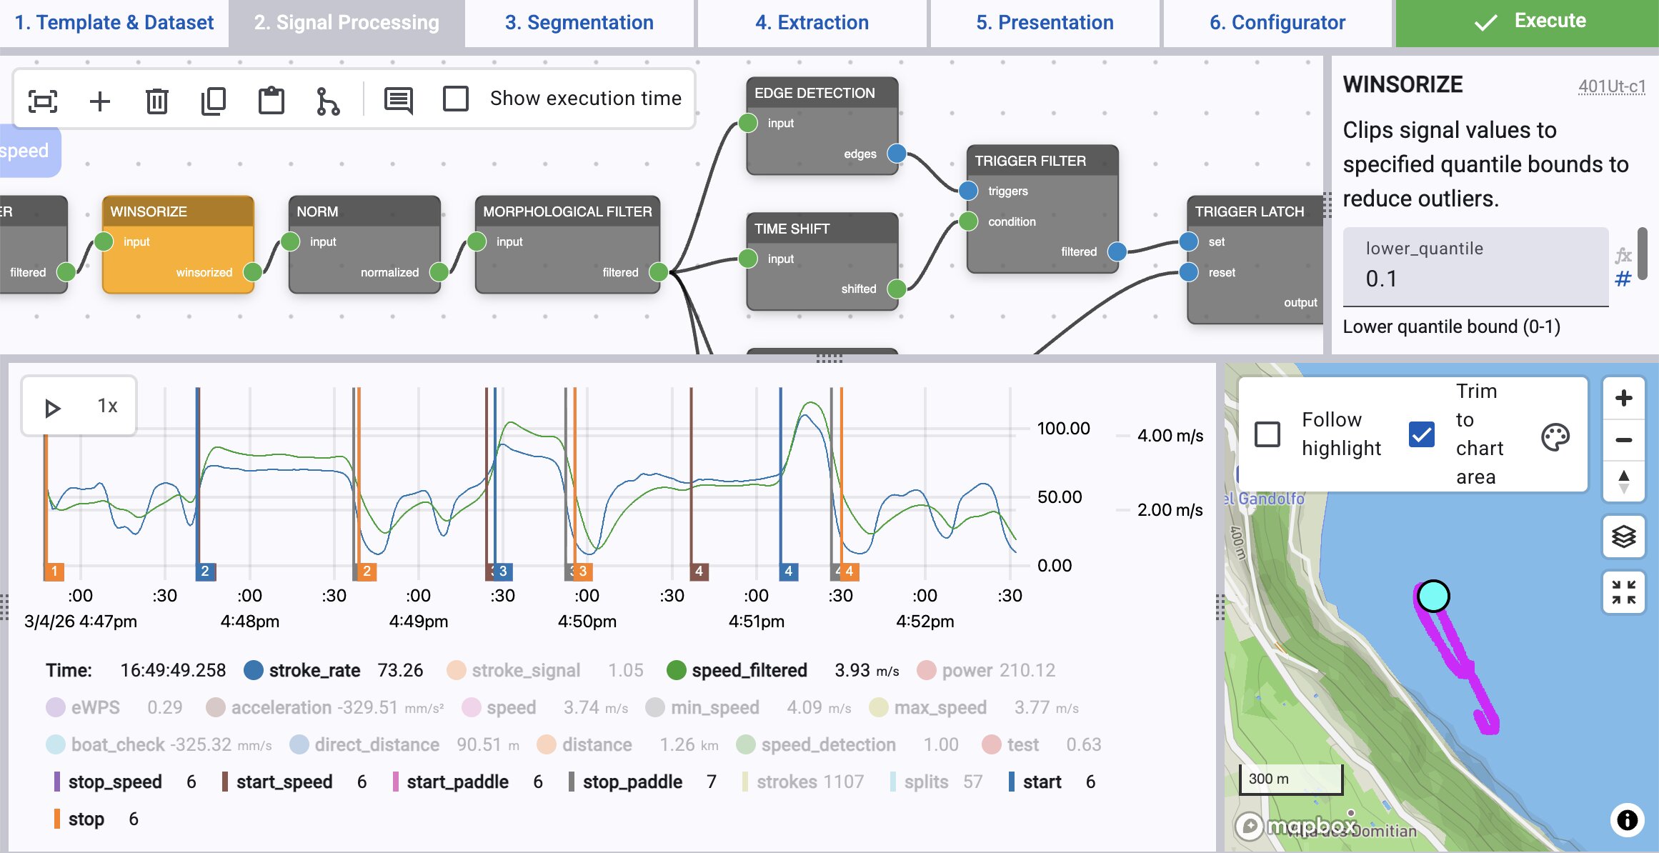1659x853 pixels.
Task: Open map color palette icon
Action: pyautogui.click(x=1555, y=437)
